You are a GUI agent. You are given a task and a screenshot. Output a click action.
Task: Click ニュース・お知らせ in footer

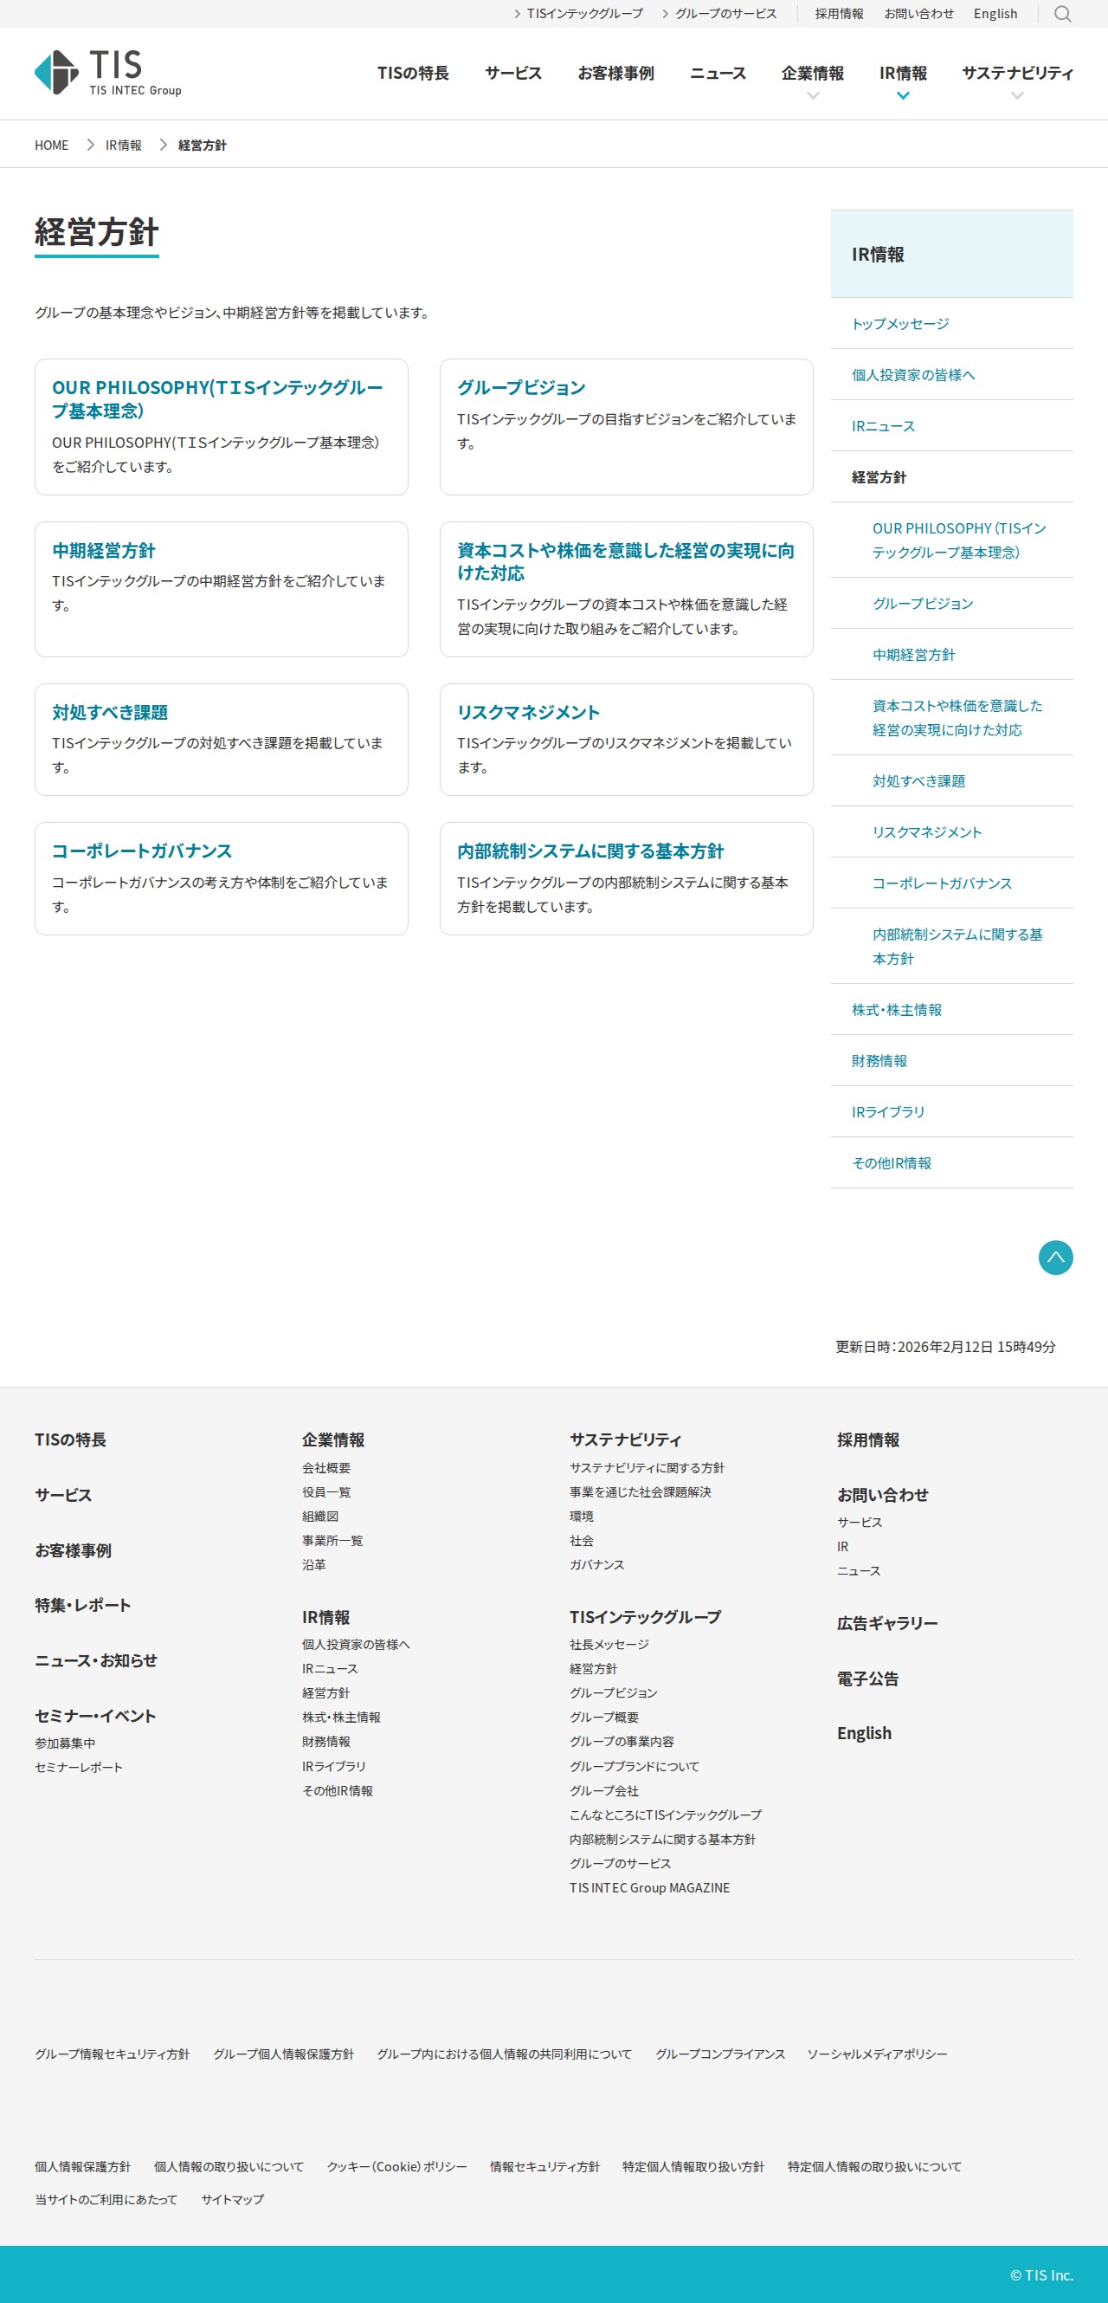pyautogui.click(x=95, y=1660)
